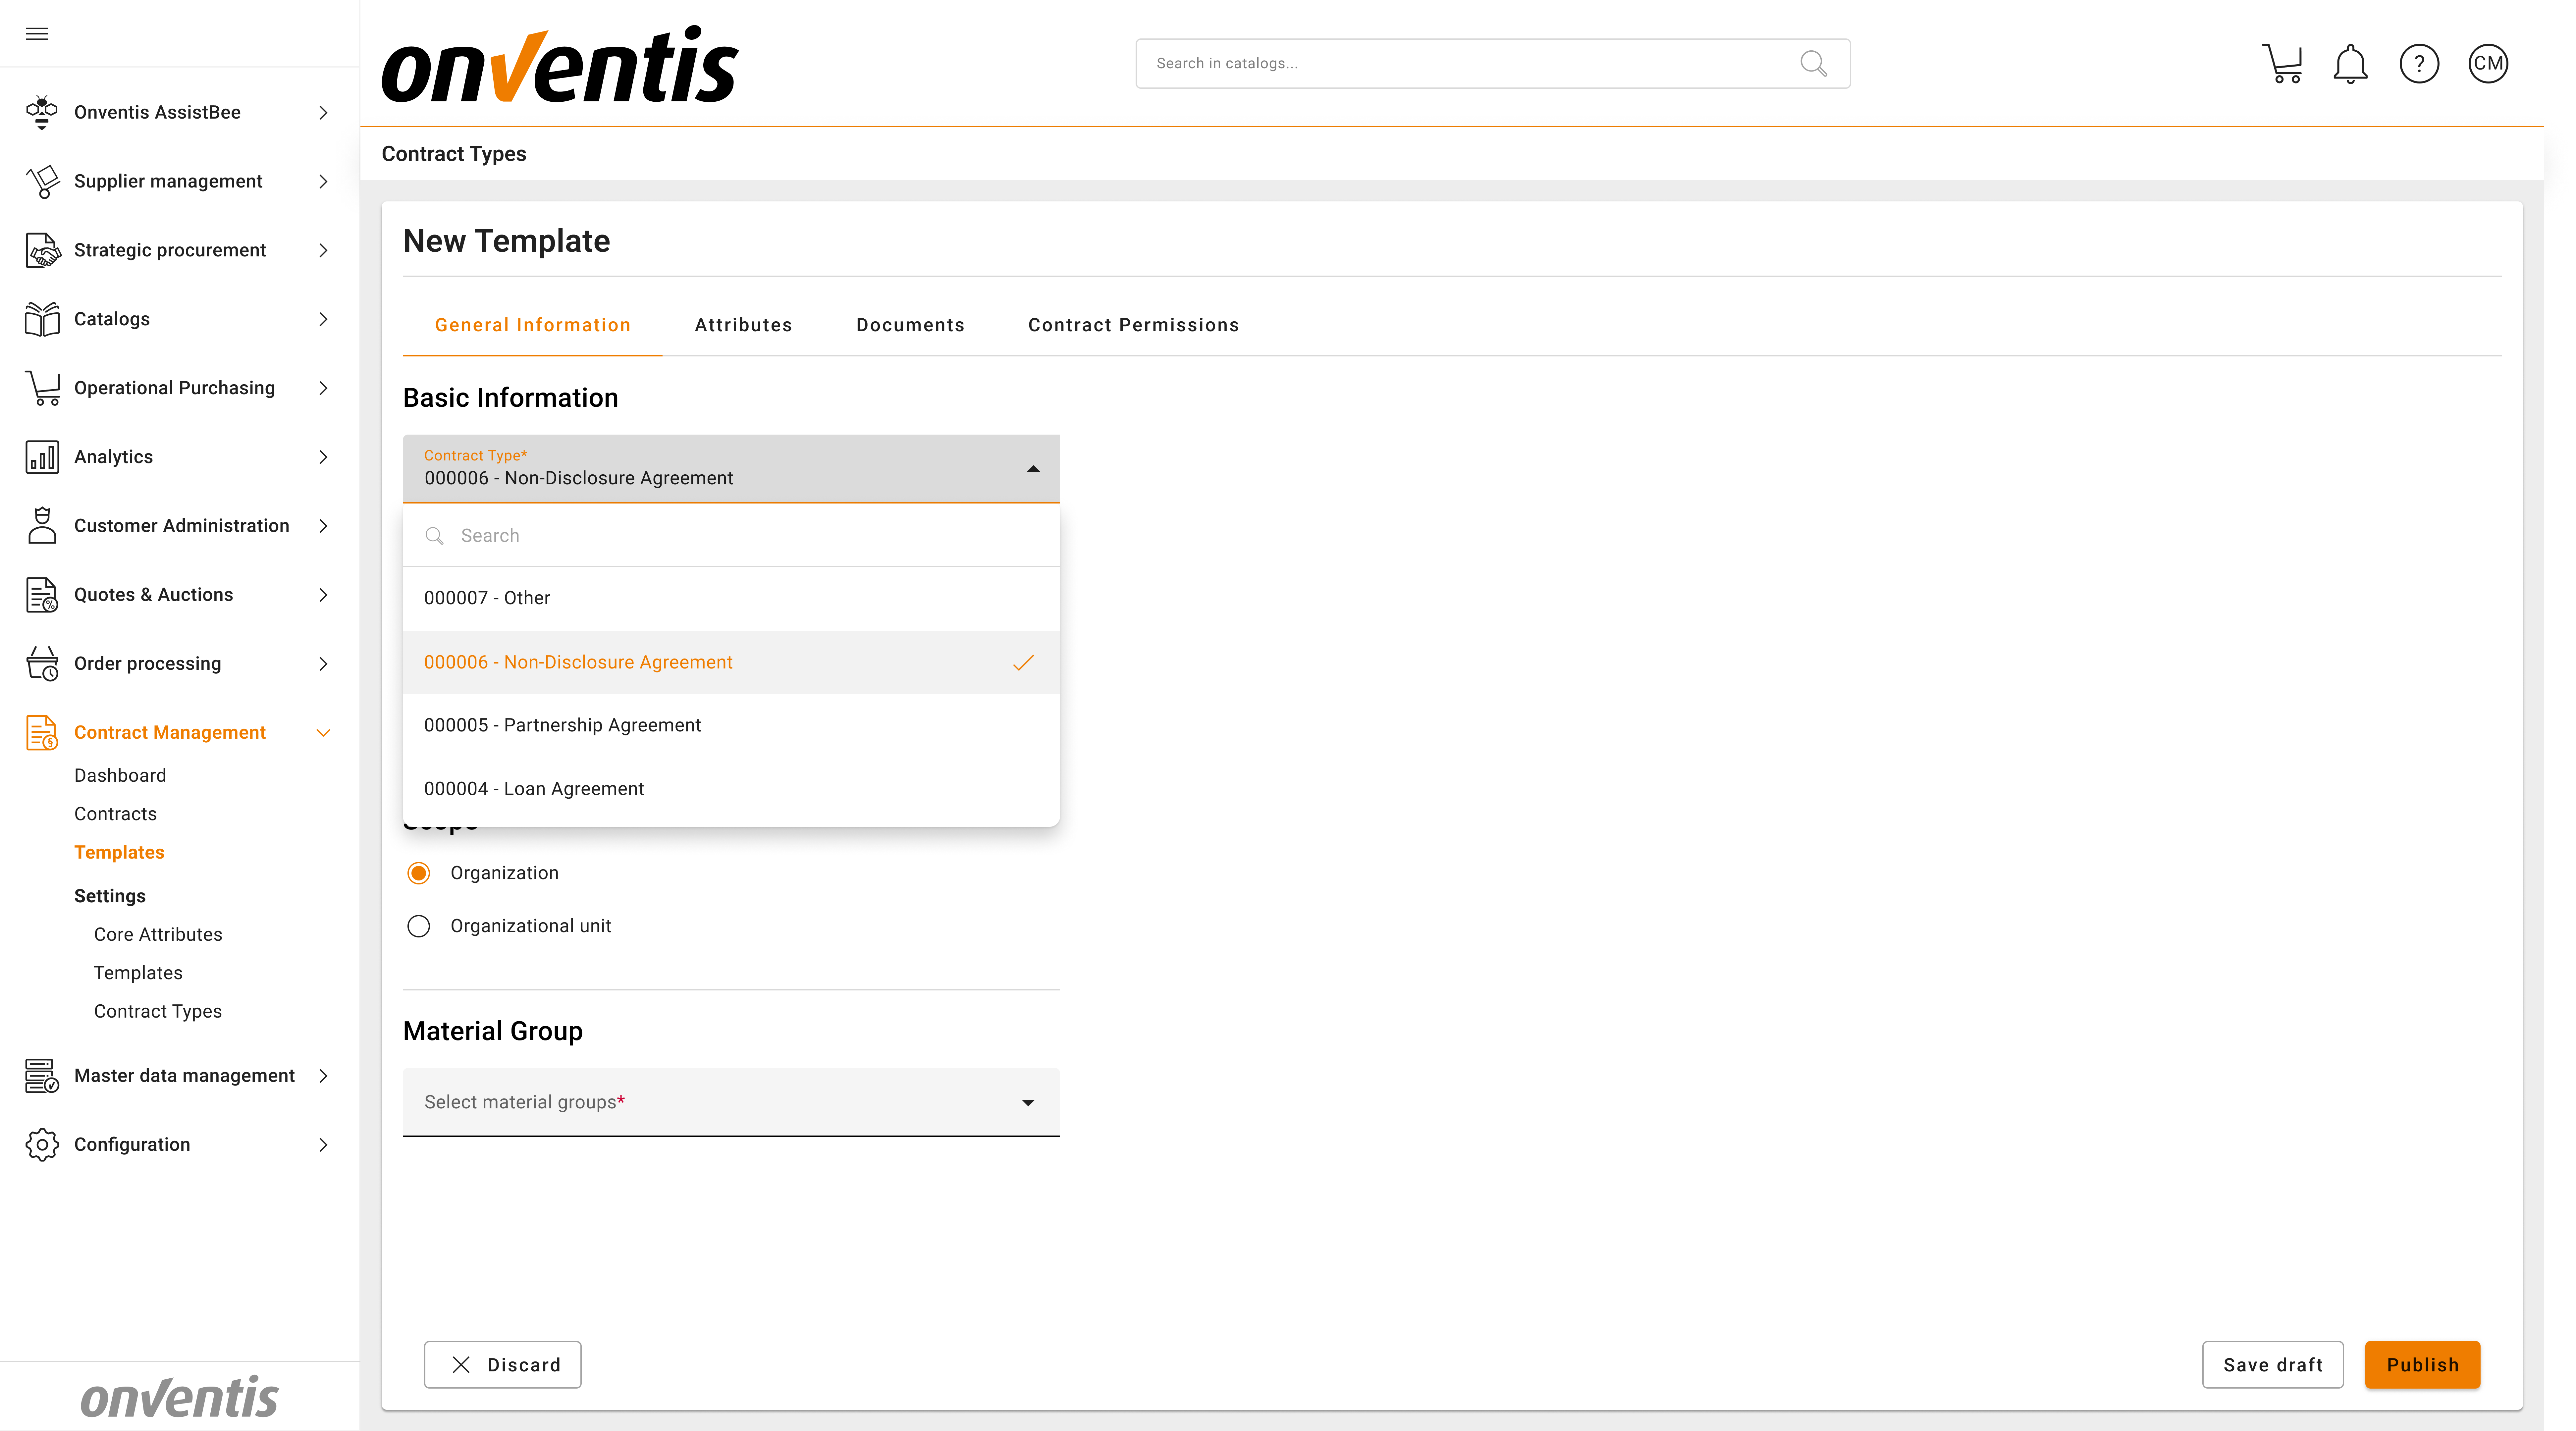Collapse the Contract Management menu chevron
The image size is (2576, 1431).
323,733
